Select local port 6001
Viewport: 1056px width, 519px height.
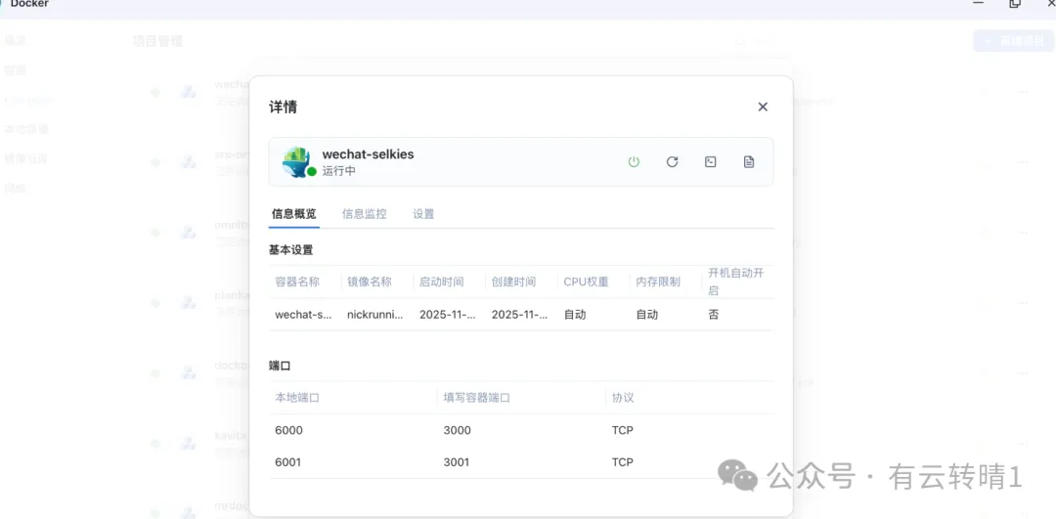(288, 462)
